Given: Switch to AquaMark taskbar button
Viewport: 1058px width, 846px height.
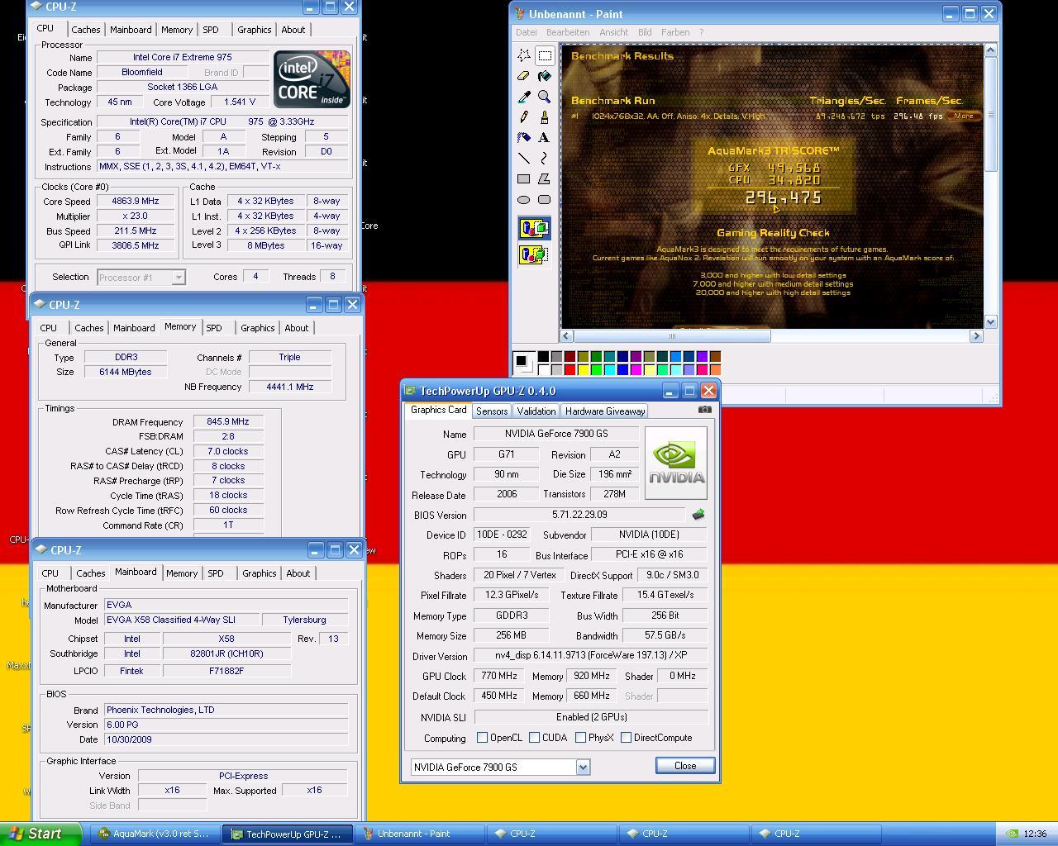Looking at the screenshot, I should [154, 834].
